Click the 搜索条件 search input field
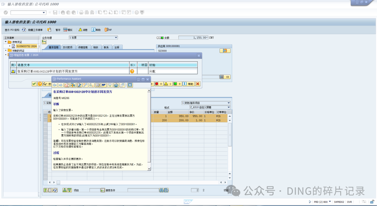377x206 pixels. 143,190
